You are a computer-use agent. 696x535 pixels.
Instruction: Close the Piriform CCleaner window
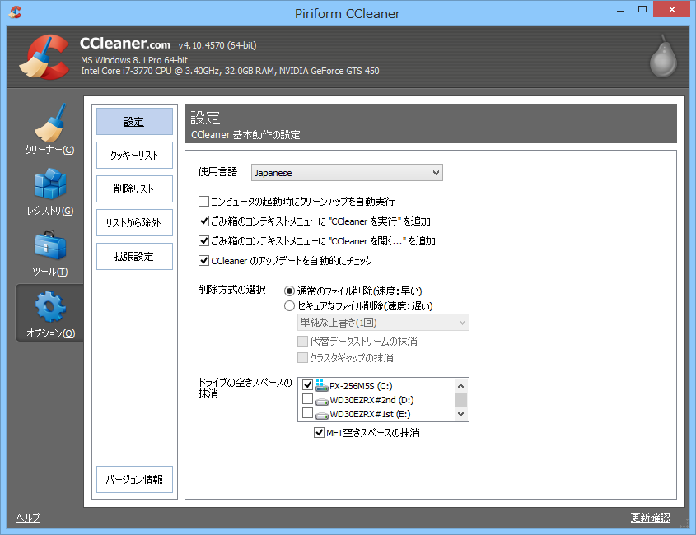(671, 9)
